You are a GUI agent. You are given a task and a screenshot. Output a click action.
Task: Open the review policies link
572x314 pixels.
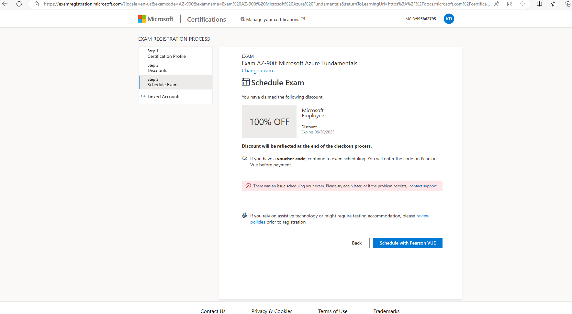[423, 216]
